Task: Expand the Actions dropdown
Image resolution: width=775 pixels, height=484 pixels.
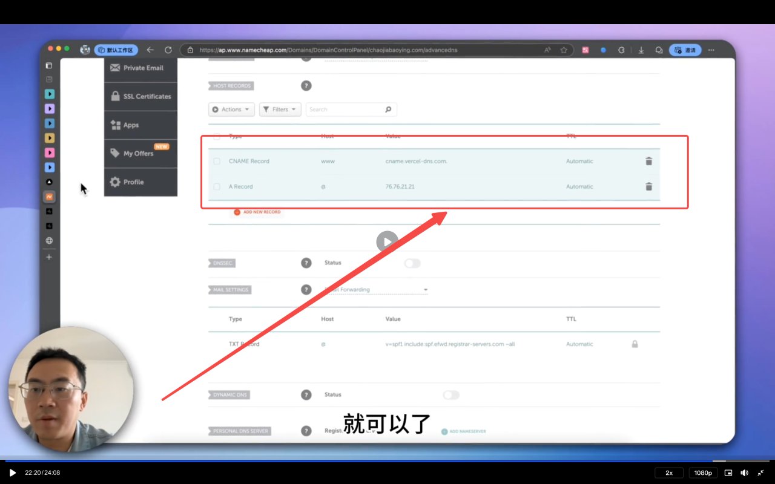Action: click(x=231, y=110)
